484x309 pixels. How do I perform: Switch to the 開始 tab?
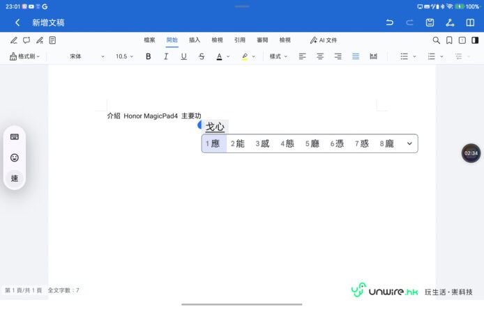tap(172, 40)
